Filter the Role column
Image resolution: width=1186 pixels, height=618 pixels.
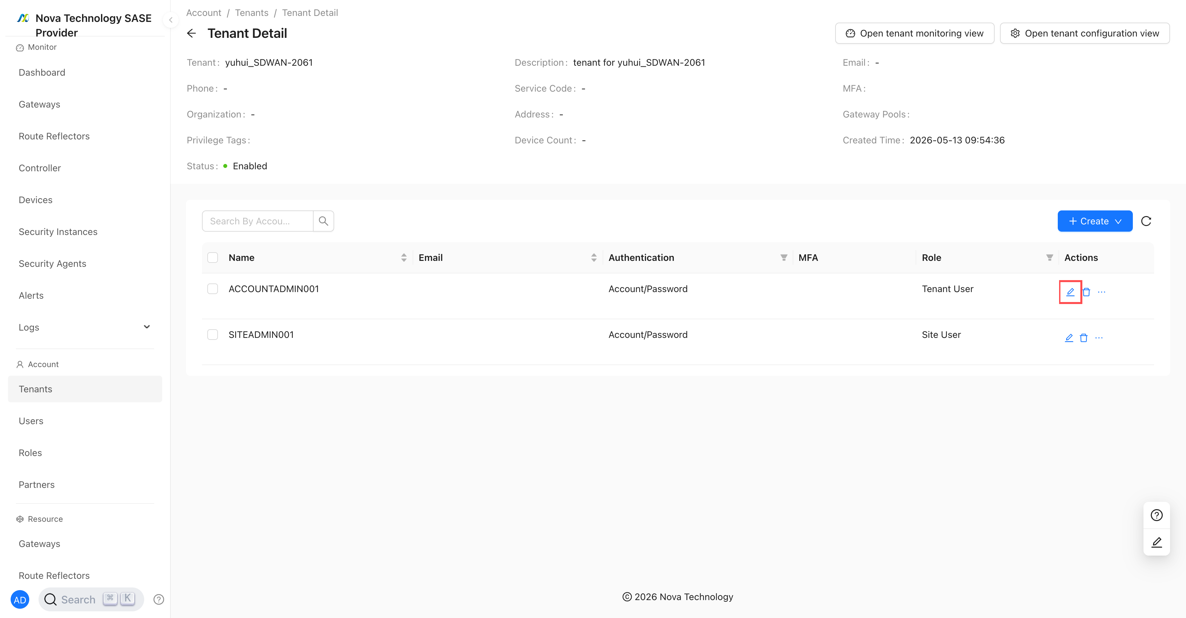pyautogui.click(x=1049, y=258)
